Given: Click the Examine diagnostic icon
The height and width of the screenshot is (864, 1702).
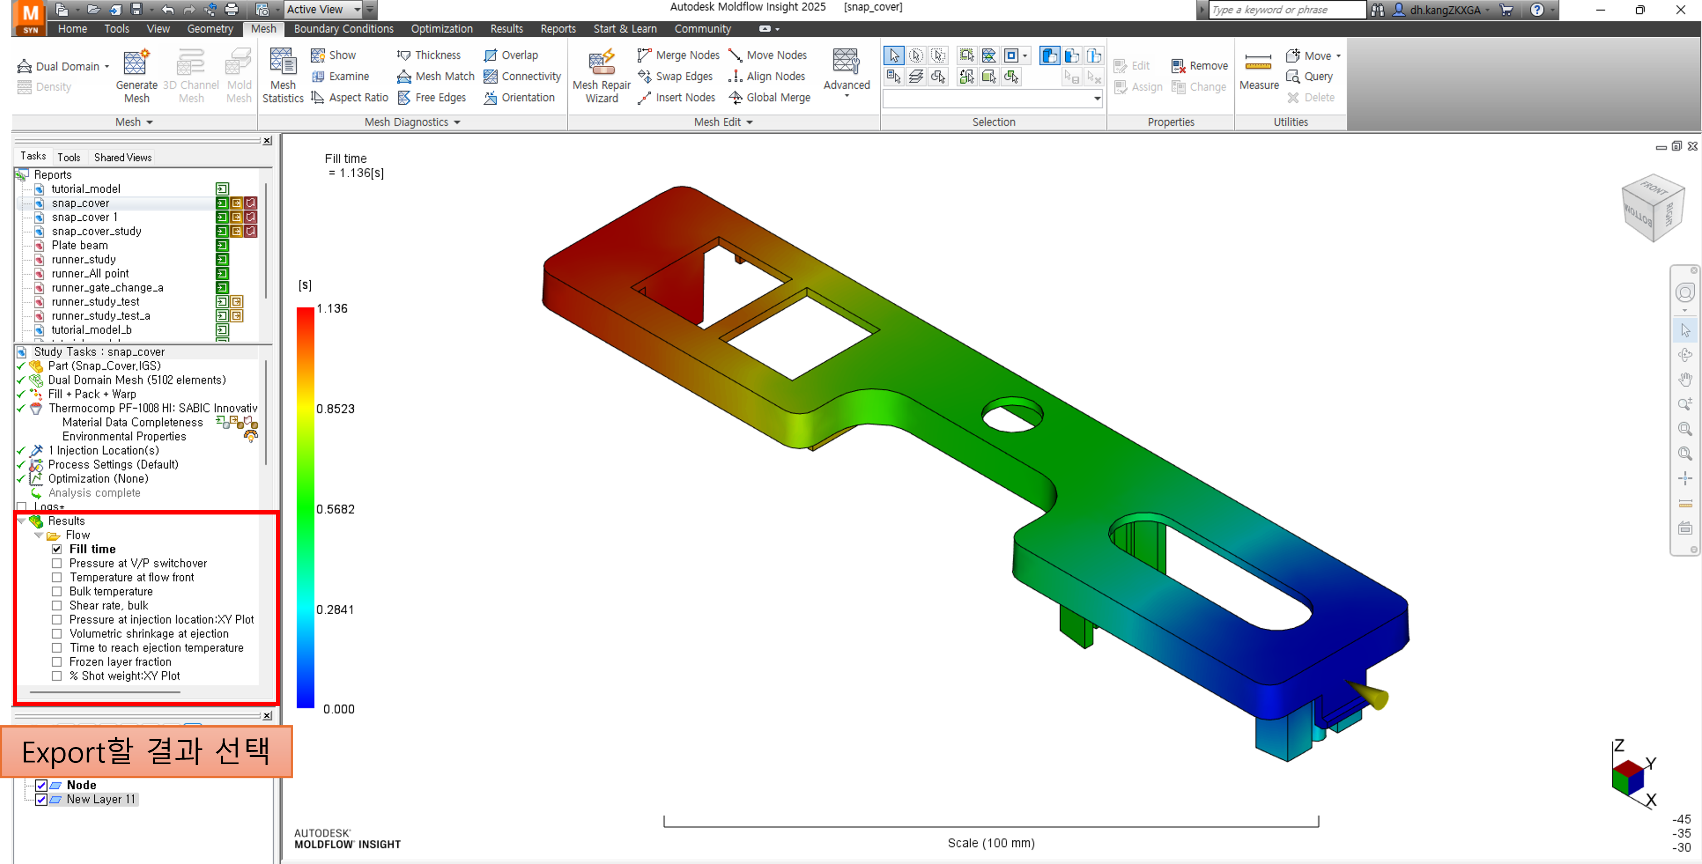Looking at the screenshot, I should [318, 77].
